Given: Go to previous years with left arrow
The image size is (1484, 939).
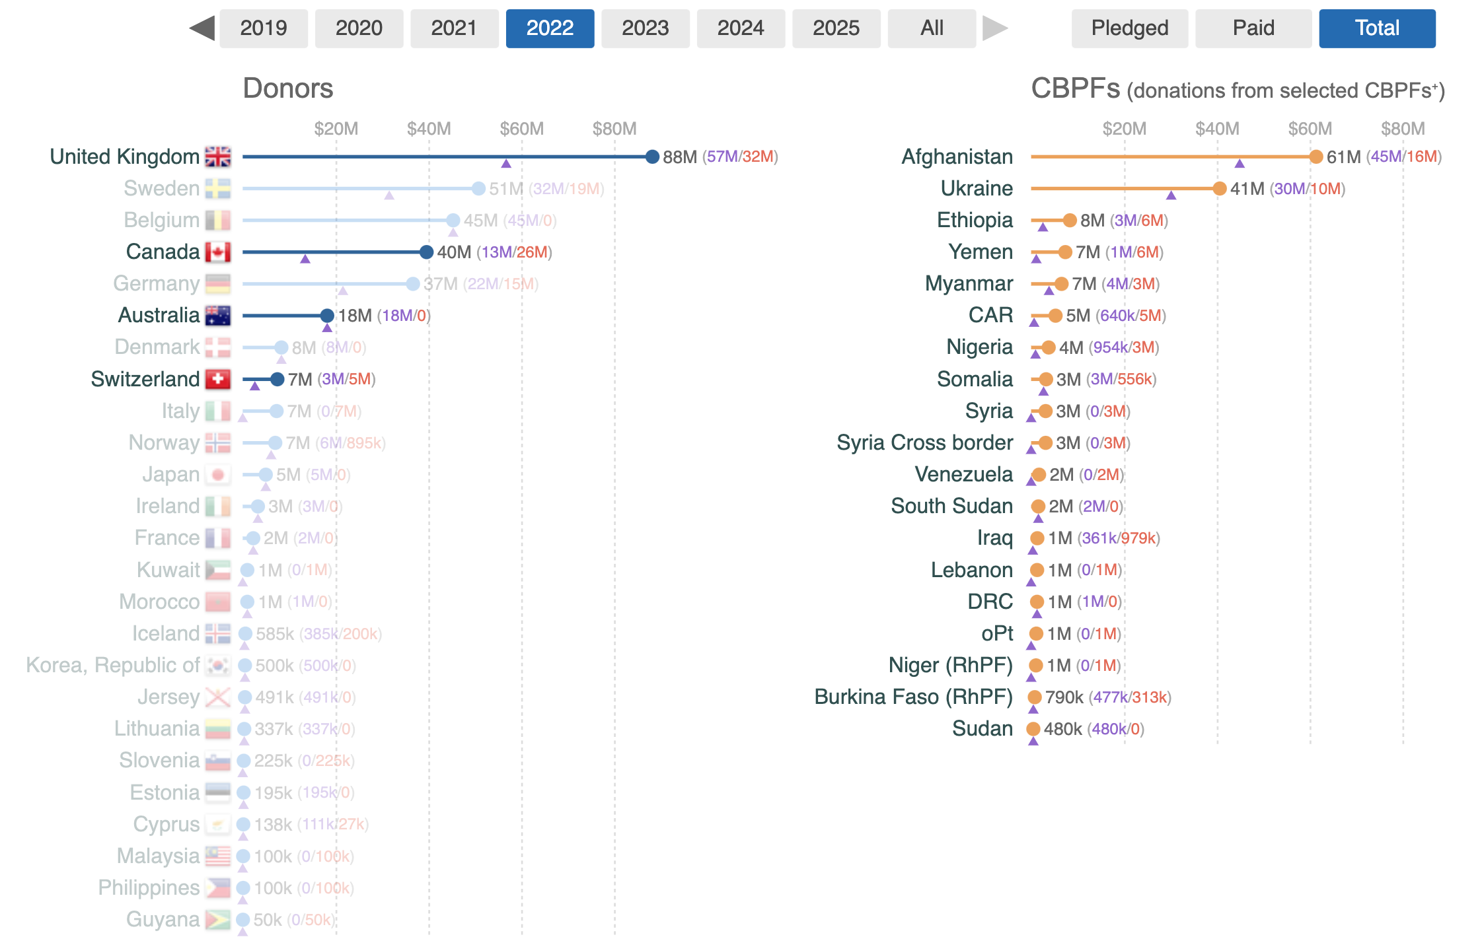Looking at the screenshot, I should pos(202,28).
